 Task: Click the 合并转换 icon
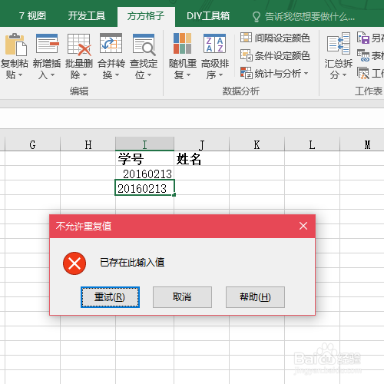point(111,44)
